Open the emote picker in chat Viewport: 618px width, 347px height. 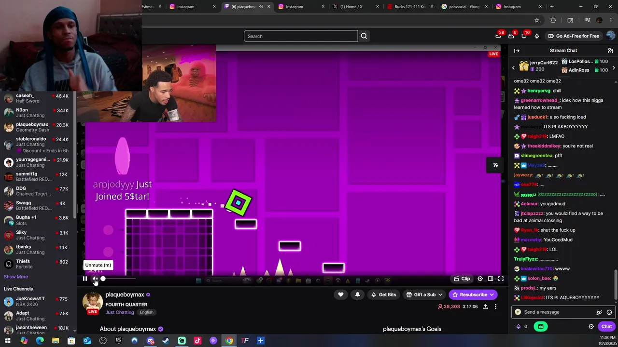coord(609,312)
